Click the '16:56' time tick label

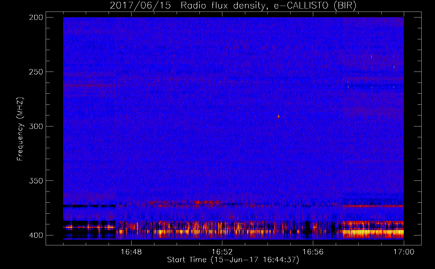[313, 252]
